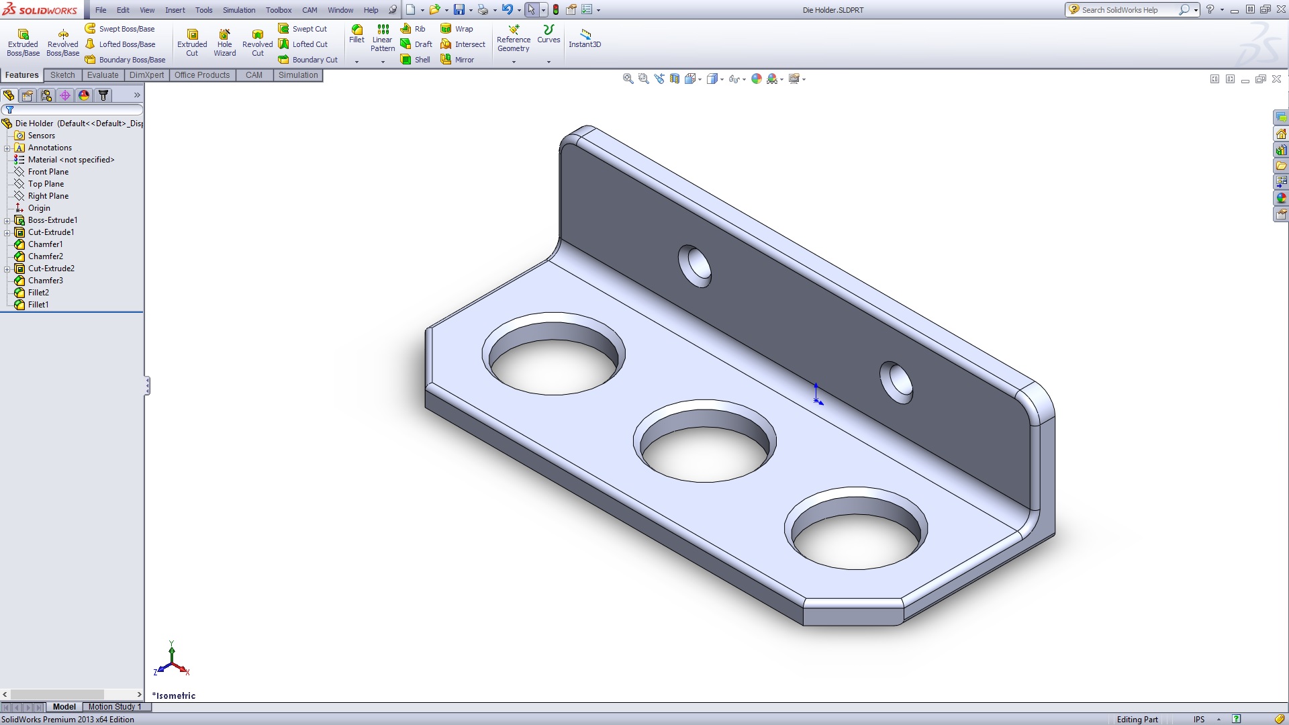Open the Tools menu
This screenshot has height=725, width=1289.
(203, 10)
